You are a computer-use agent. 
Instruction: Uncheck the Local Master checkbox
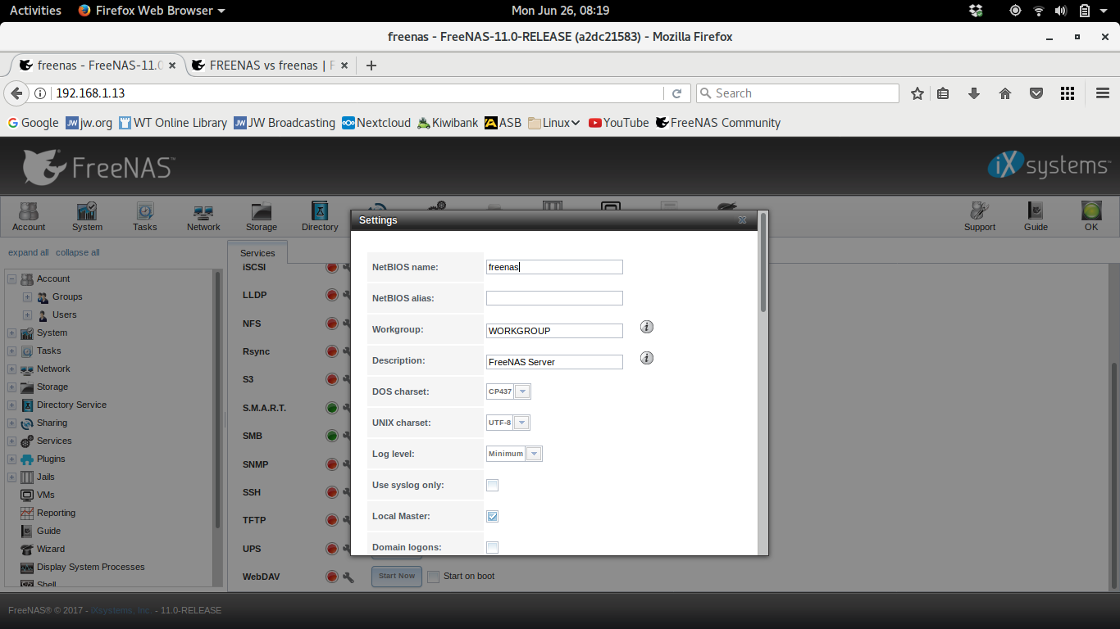coord(492,516)
